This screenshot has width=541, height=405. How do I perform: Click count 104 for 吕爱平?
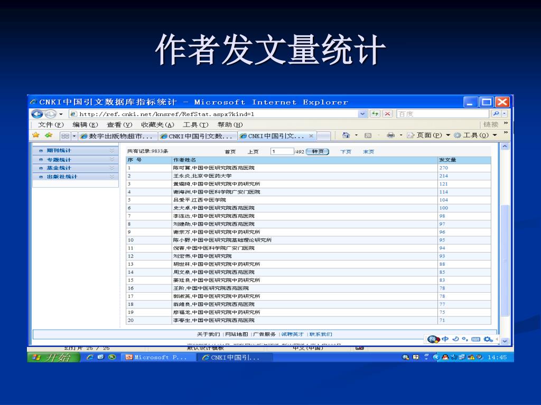(444, 200)
